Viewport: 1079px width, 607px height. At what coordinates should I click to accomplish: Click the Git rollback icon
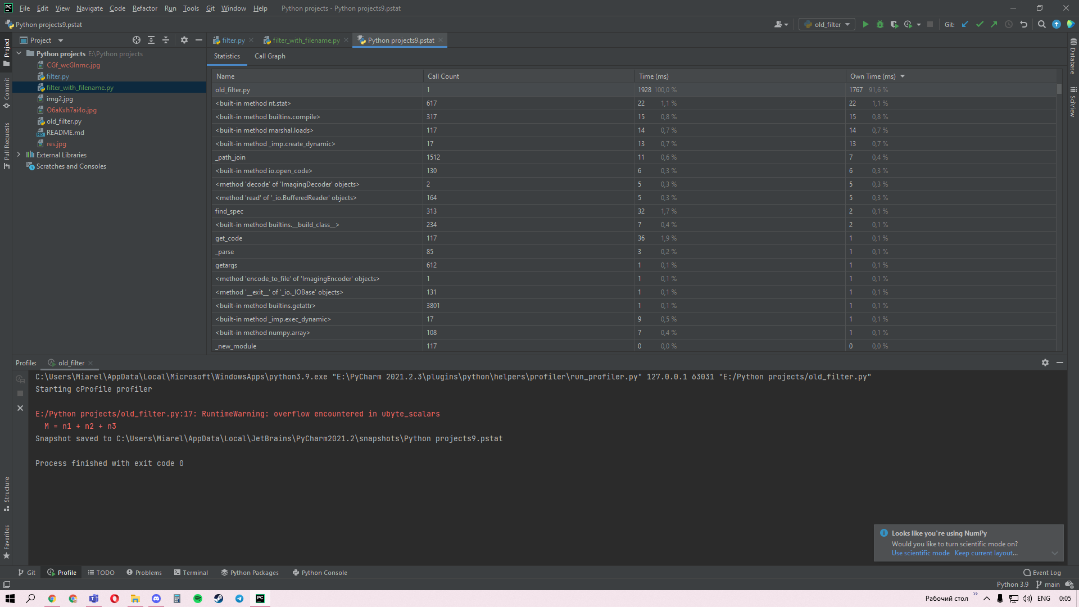pos(1023,24)
